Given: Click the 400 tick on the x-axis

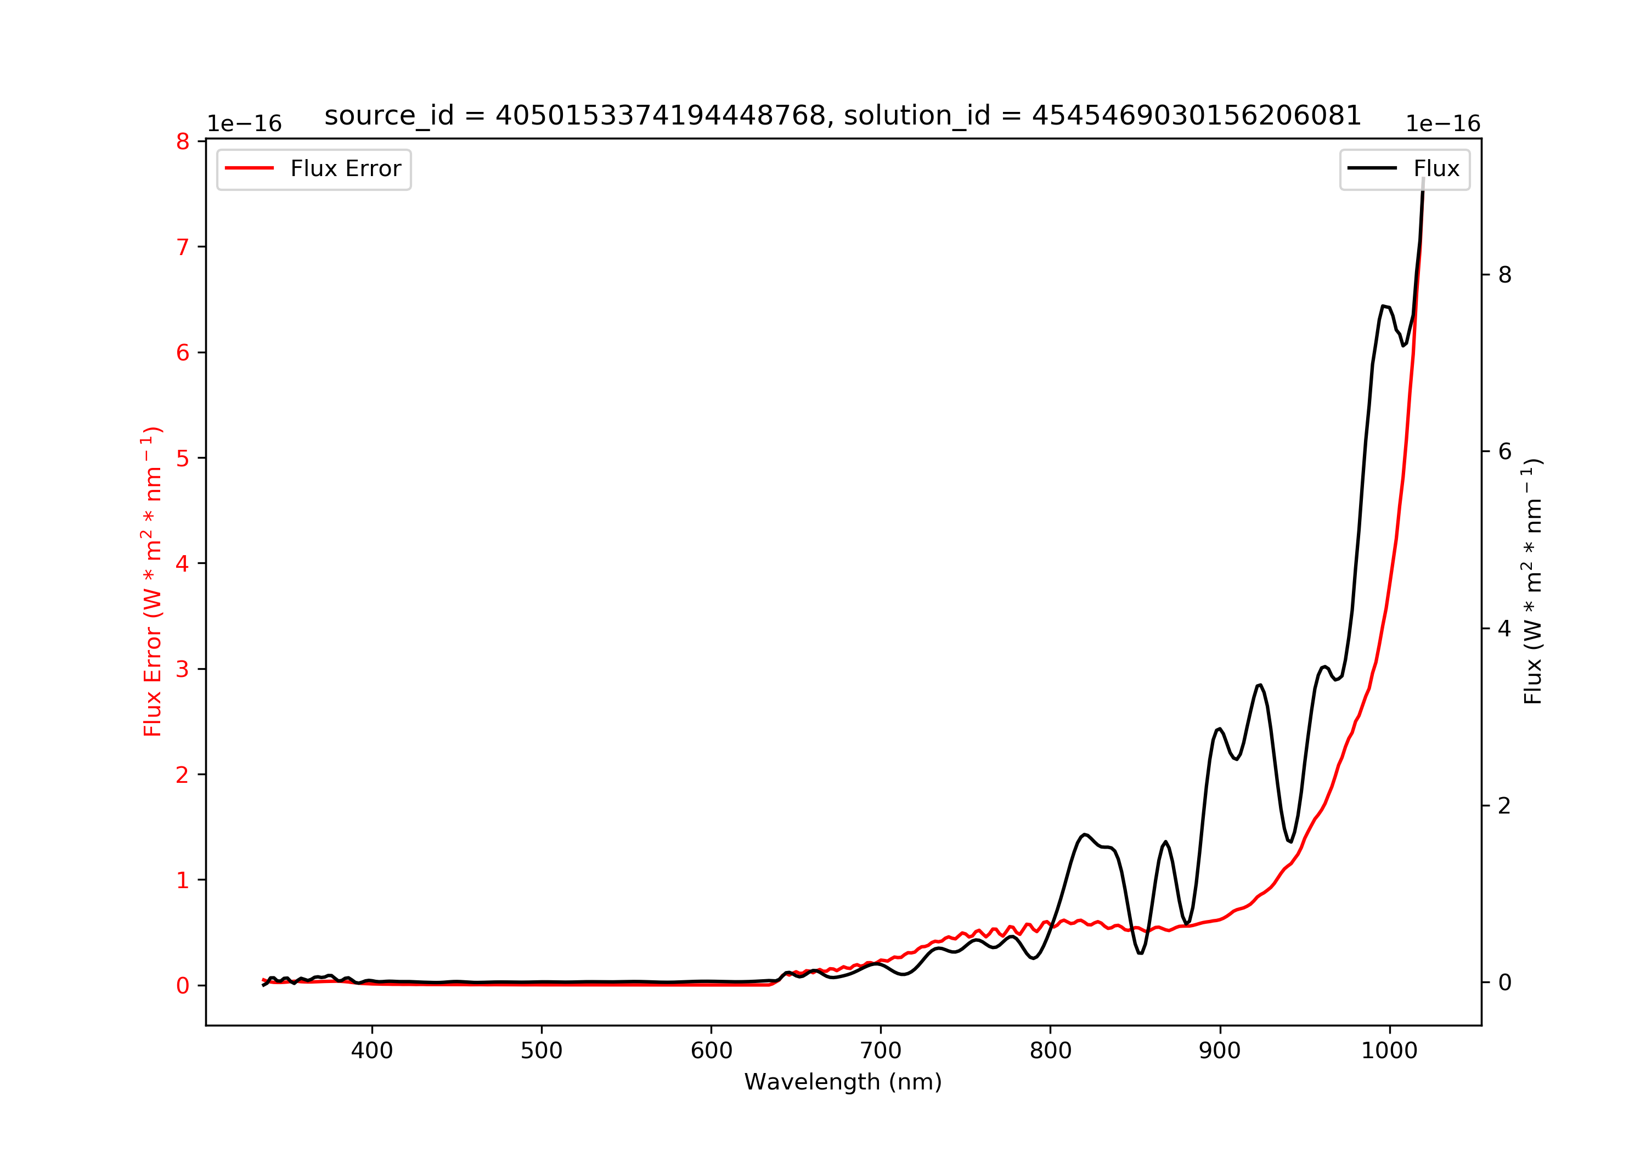Looking at the screenshot, I should point(371,1050).
